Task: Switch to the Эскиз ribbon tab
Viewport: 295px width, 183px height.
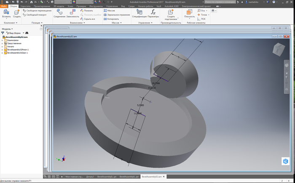Action: [70, 6]
